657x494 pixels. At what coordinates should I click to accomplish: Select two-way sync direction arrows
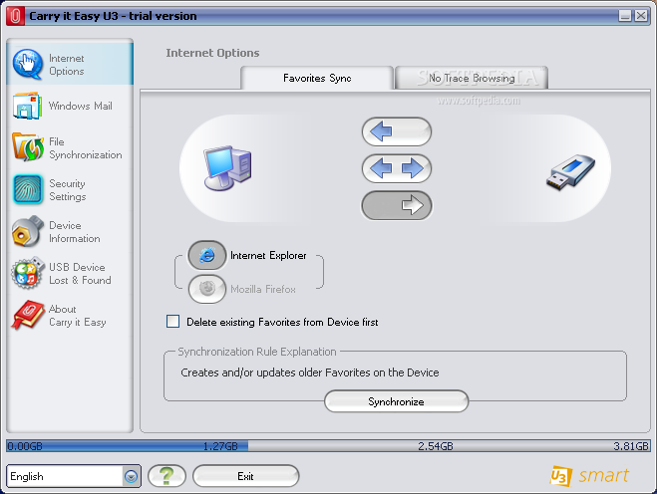point(397,168)
